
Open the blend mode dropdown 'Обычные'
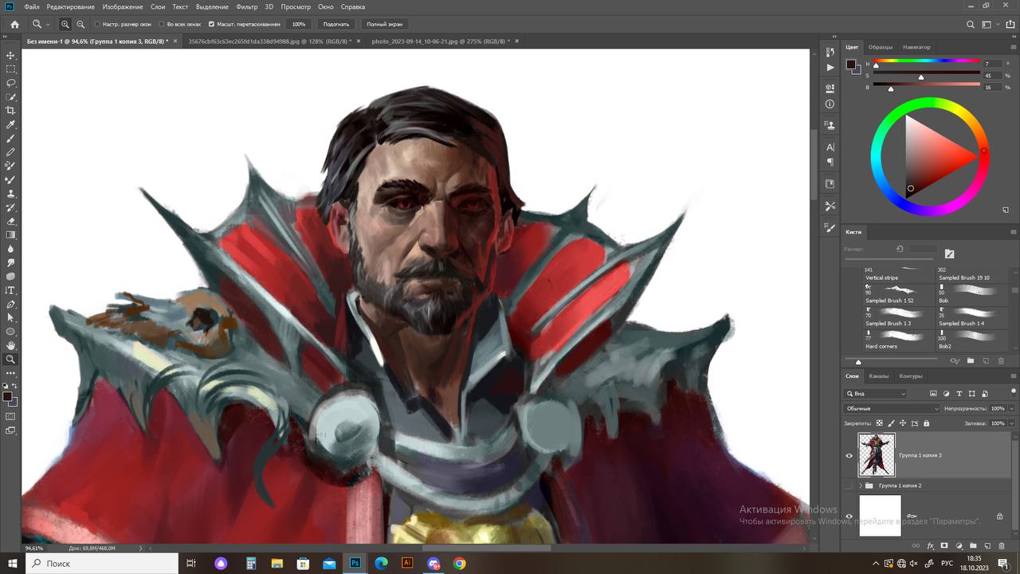[892, 408]
